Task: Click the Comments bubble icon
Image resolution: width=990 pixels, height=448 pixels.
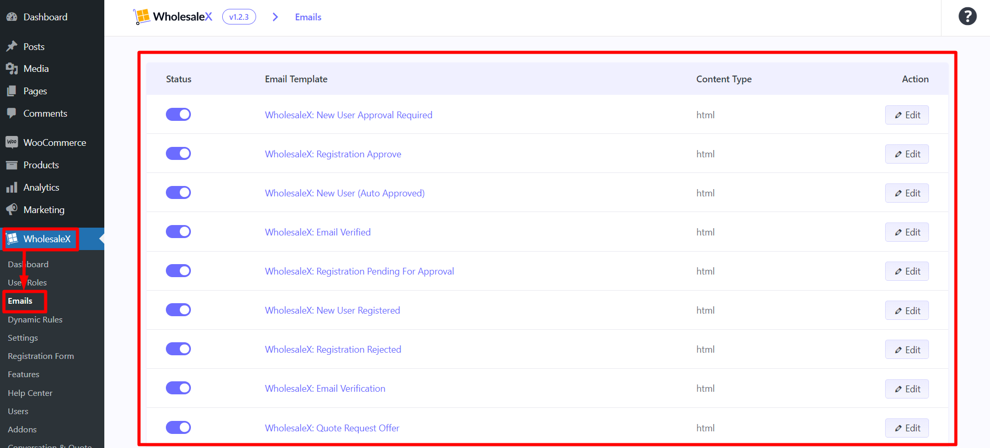Action: pyautogui.click(x=11, y=113)
